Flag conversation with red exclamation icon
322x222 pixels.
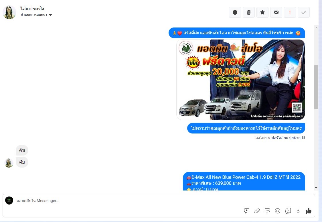point(290,12)
